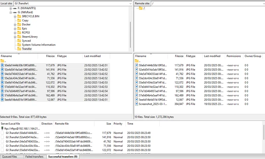
Task: Sort remote files by Permissions column
Action: coord(234,56)
